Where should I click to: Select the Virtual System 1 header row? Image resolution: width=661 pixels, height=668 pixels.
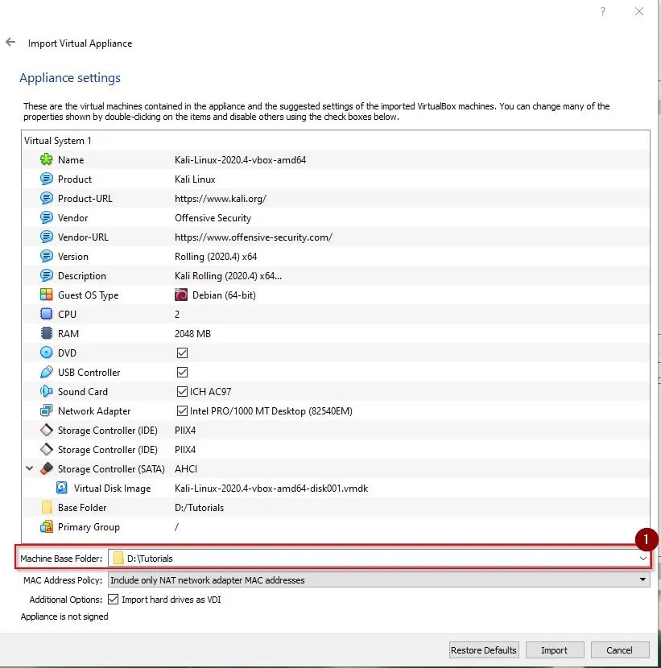[336, 141]
